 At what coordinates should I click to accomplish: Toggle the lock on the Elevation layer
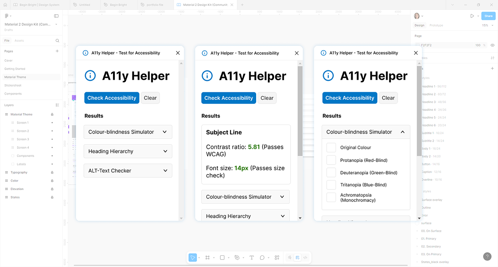[x=52, y=189]
